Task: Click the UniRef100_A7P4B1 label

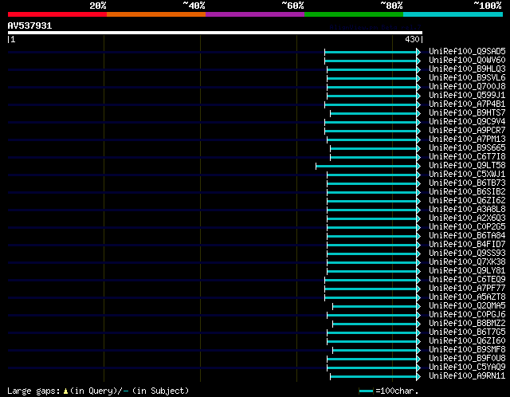Action: coord(467,104)
